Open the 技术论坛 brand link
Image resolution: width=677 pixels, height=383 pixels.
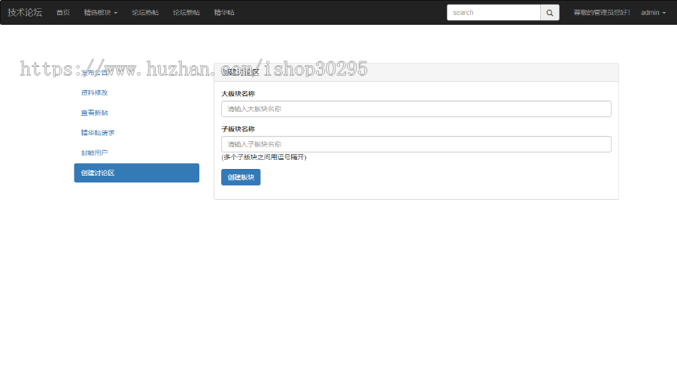point(25,13)
